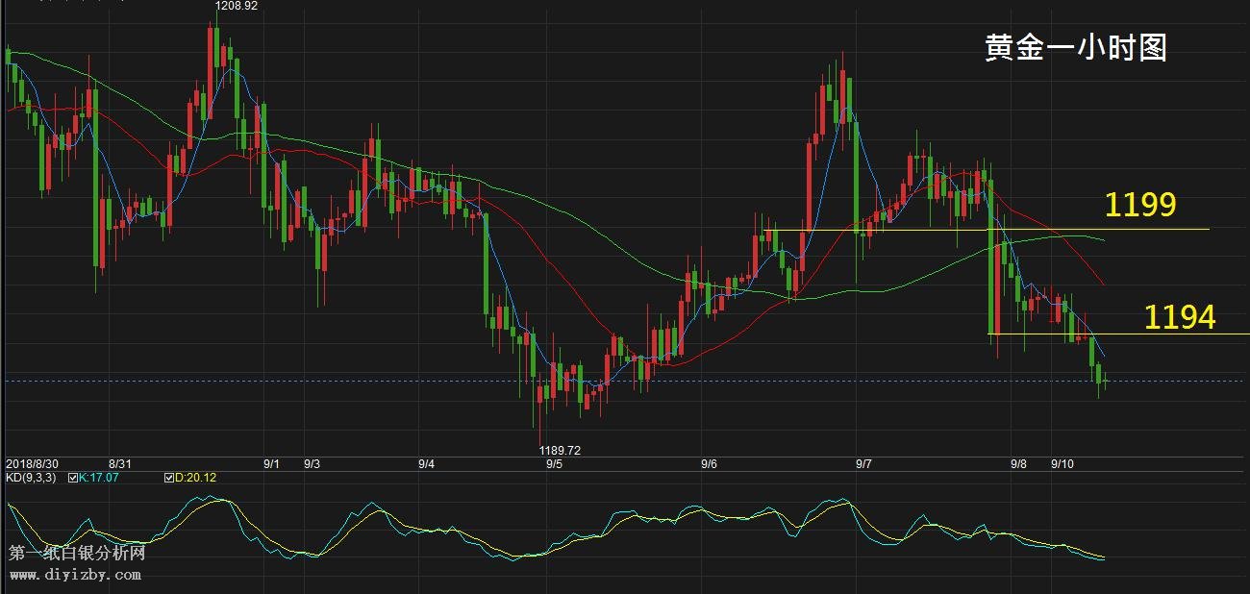Click the D:20.12 value
Viewport: 1250px width, 594px height.
(x=194, y=477)
